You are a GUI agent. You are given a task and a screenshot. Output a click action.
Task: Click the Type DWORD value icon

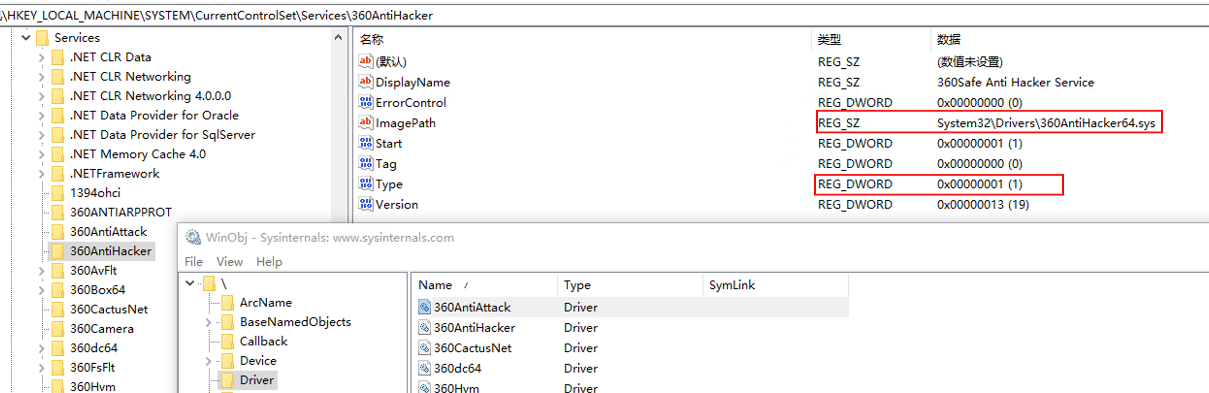[x=365, y=183]
